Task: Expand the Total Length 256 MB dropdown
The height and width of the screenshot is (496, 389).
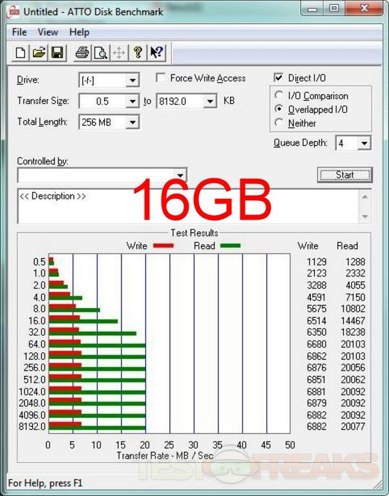Action: click(x=132, y=122)
